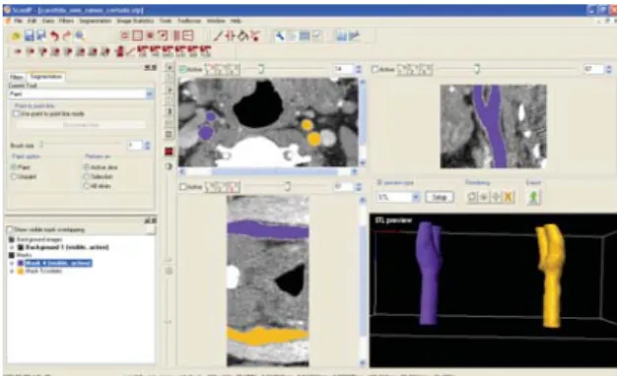Image resolution: width=617 pixels, height=376 pixels.
Task: Expand the yellow Mask 5 tree node
Action: [12, 271]
